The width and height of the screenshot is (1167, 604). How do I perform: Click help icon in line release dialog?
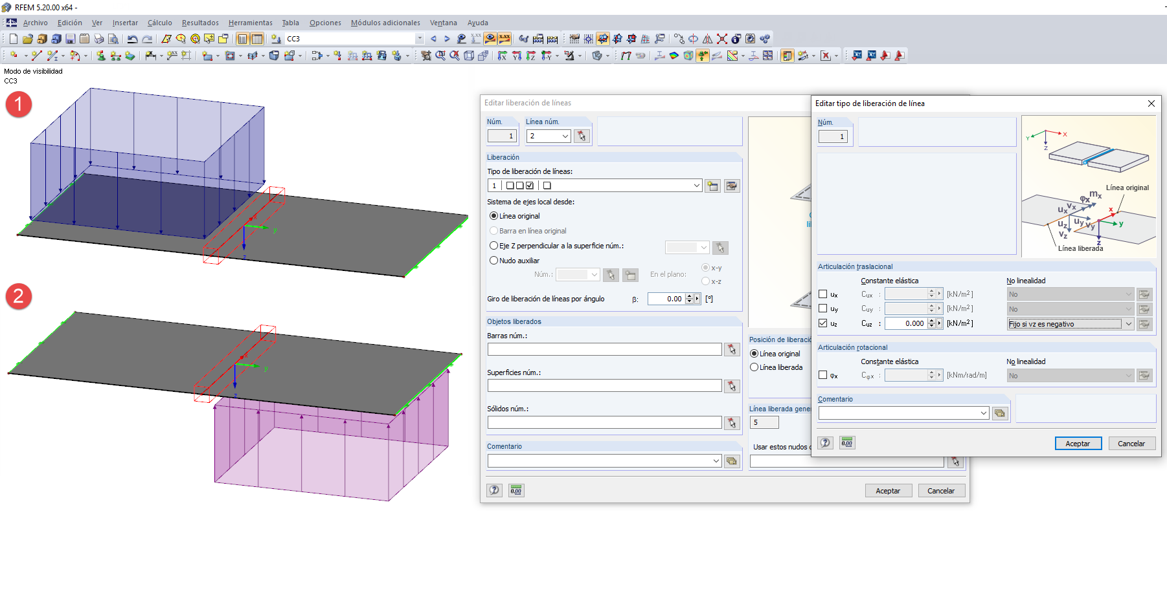click(495, 490)
